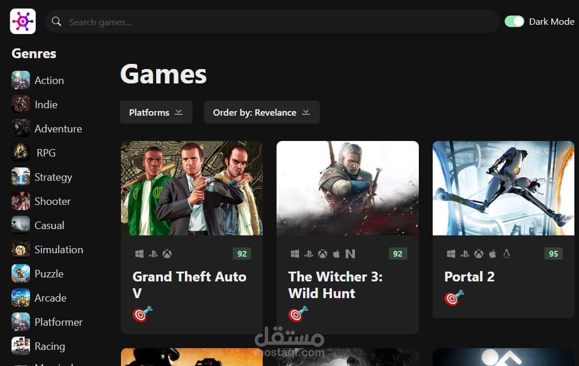The height and width of the screenshot is (366, 579).
Task: Click bullseye rating emoji on Portal 2
Action: tap(454, 298)
